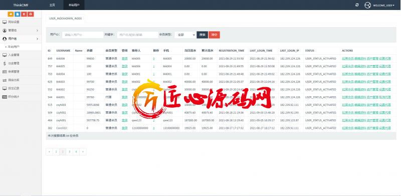The height and width of the screenshot is (196, 401).
Task: Click the dark 搜索 search button
Action: coord(202,35)
